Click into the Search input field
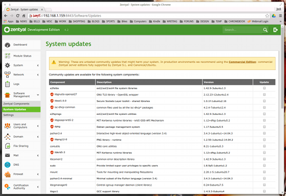Viewport: 286px width, 196px height. pos(243,30)
